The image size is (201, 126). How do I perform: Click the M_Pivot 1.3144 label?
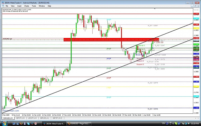tap(153, 62)
